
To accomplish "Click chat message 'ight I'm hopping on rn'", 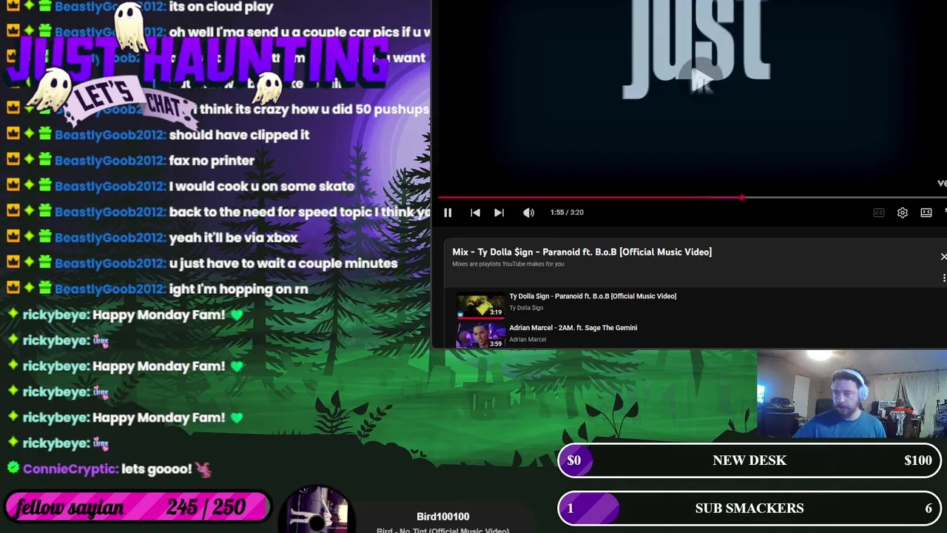I will click(238, 289).
